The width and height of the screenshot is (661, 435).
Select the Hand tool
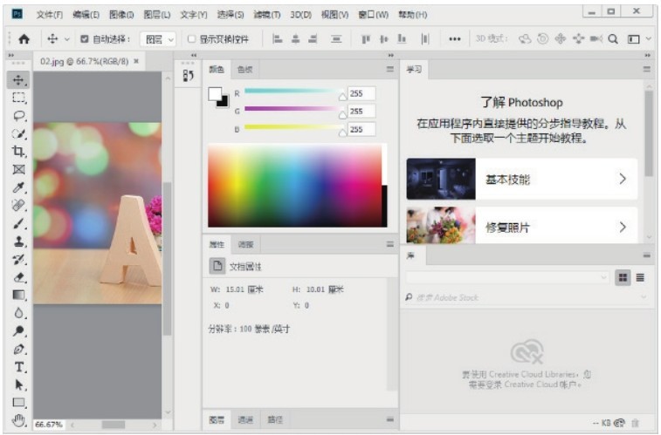click(x=18, y=421)
